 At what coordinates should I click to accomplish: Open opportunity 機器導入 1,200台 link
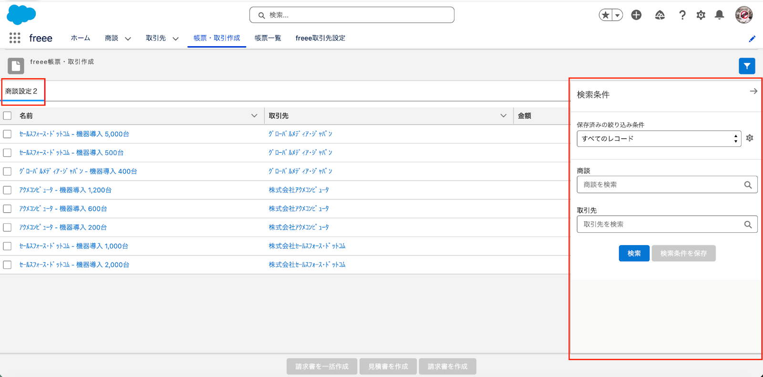65,190
